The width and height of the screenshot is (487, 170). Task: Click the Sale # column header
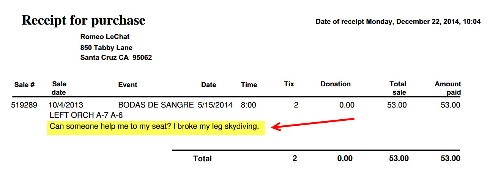pyautogui.click(x=25, y=85)
